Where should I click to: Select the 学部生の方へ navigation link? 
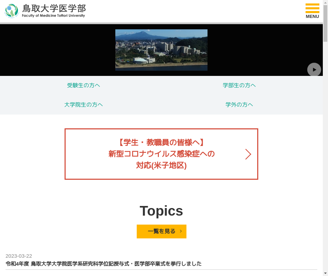(239, 86)
